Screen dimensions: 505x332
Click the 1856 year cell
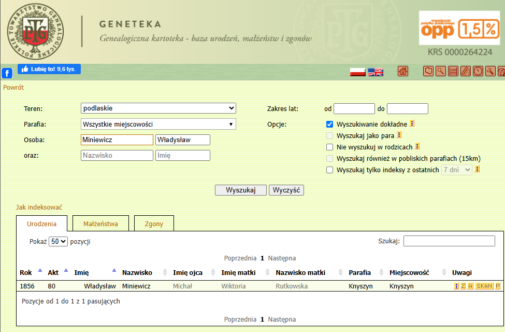tap(27, 286)
